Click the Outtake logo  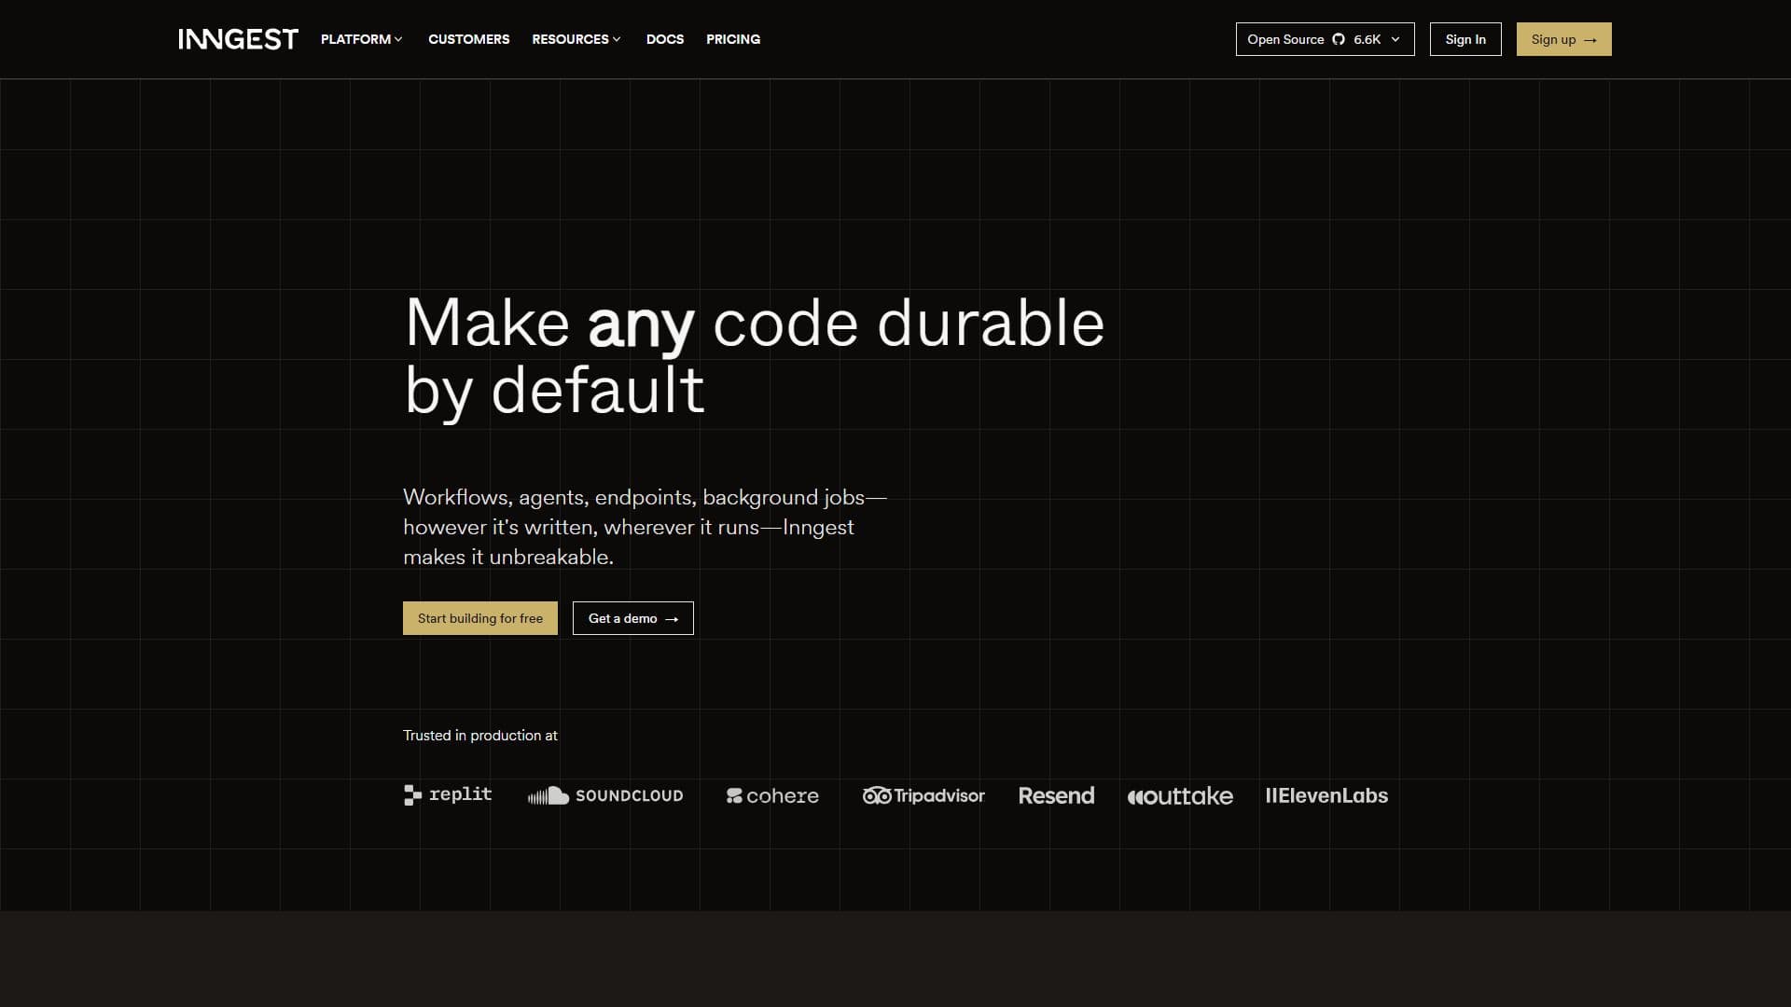(x=1180, y=795)
